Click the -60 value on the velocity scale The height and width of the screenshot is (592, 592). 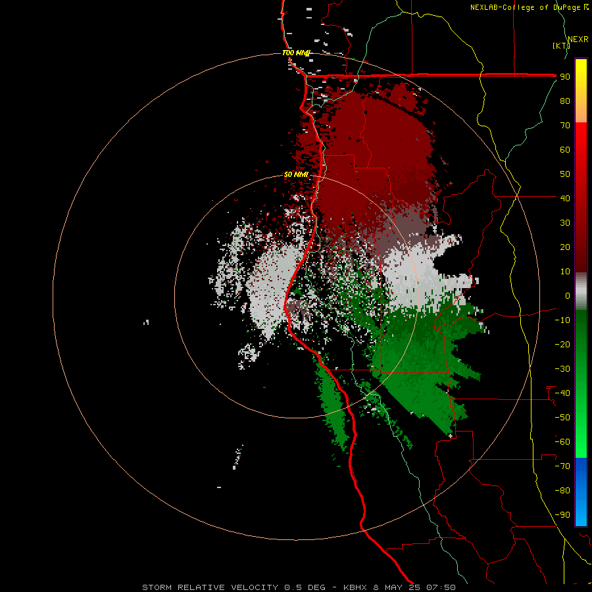[x=562, y=442]
